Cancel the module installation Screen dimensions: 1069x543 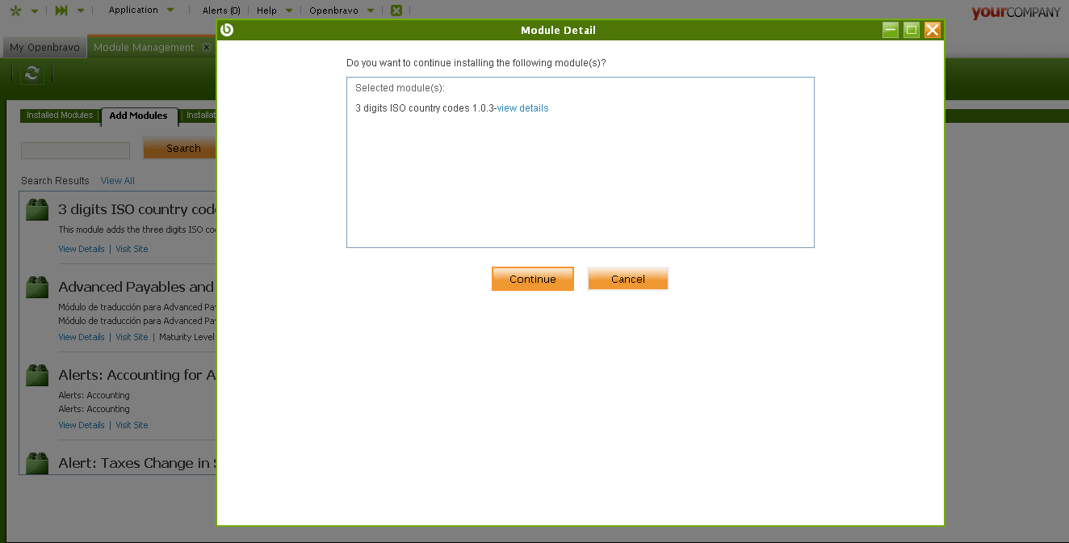627,279
